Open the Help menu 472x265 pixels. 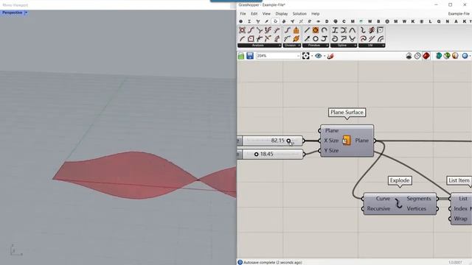pyautogui.click(x=315, y=14)
